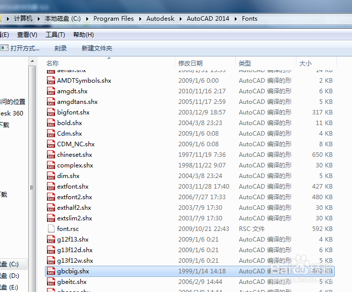Screen dimensions: 352x292
Task: Click the g13f12d.shx file icon
Action: click(x=51, y=250)
